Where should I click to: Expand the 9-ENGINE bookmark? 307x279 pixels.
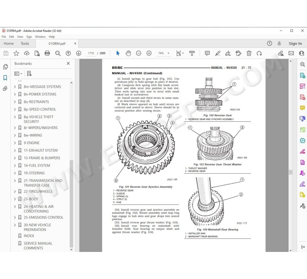coord(15,143)
